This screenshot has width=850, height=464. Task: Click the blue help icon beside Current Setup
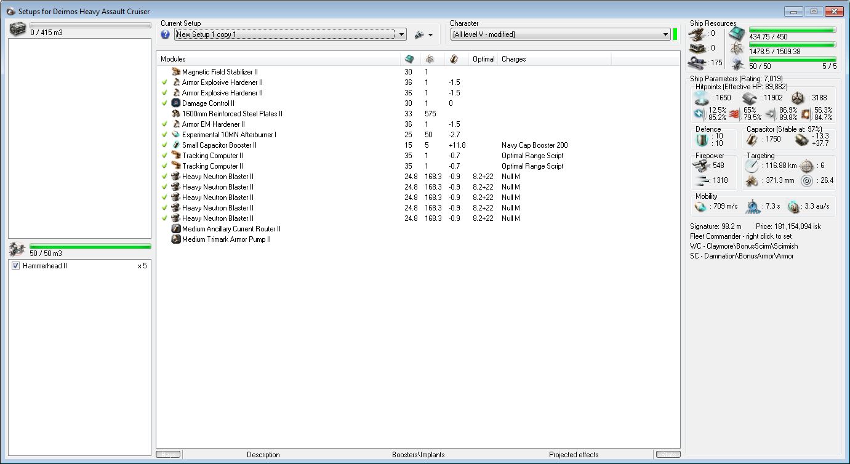pyautogui.click(x=165, y=34)
